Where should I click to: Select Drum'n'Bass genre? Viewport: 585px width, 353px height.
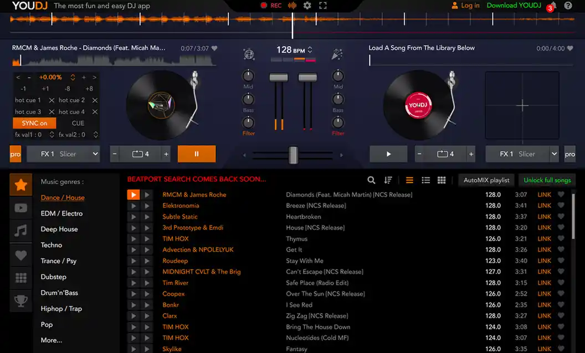[x=59, y=293]
